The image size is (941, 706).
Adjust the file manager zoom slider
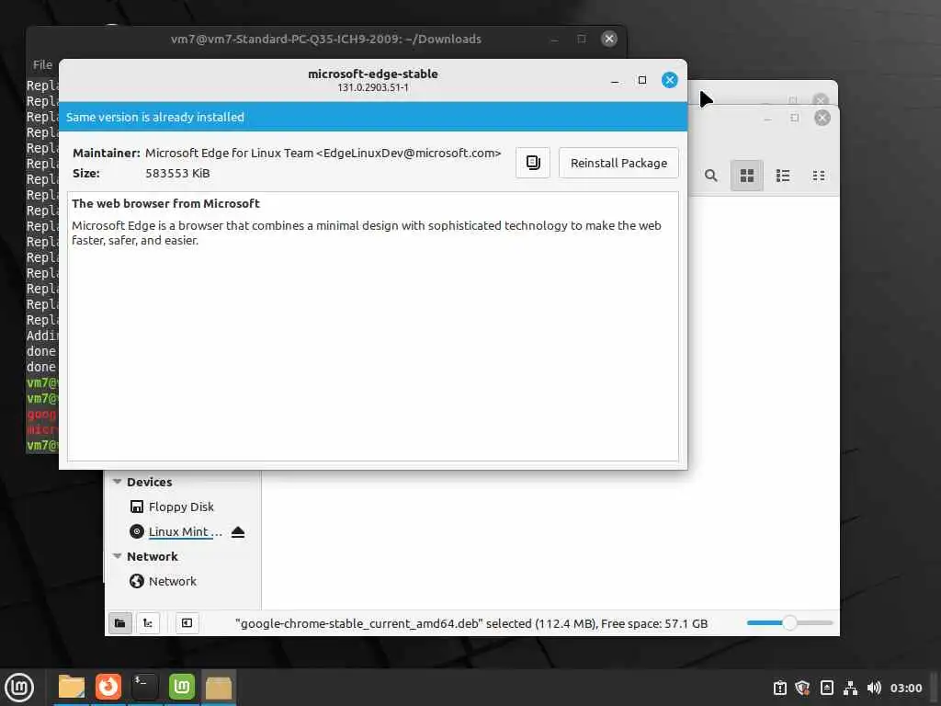tap(789, 623)
